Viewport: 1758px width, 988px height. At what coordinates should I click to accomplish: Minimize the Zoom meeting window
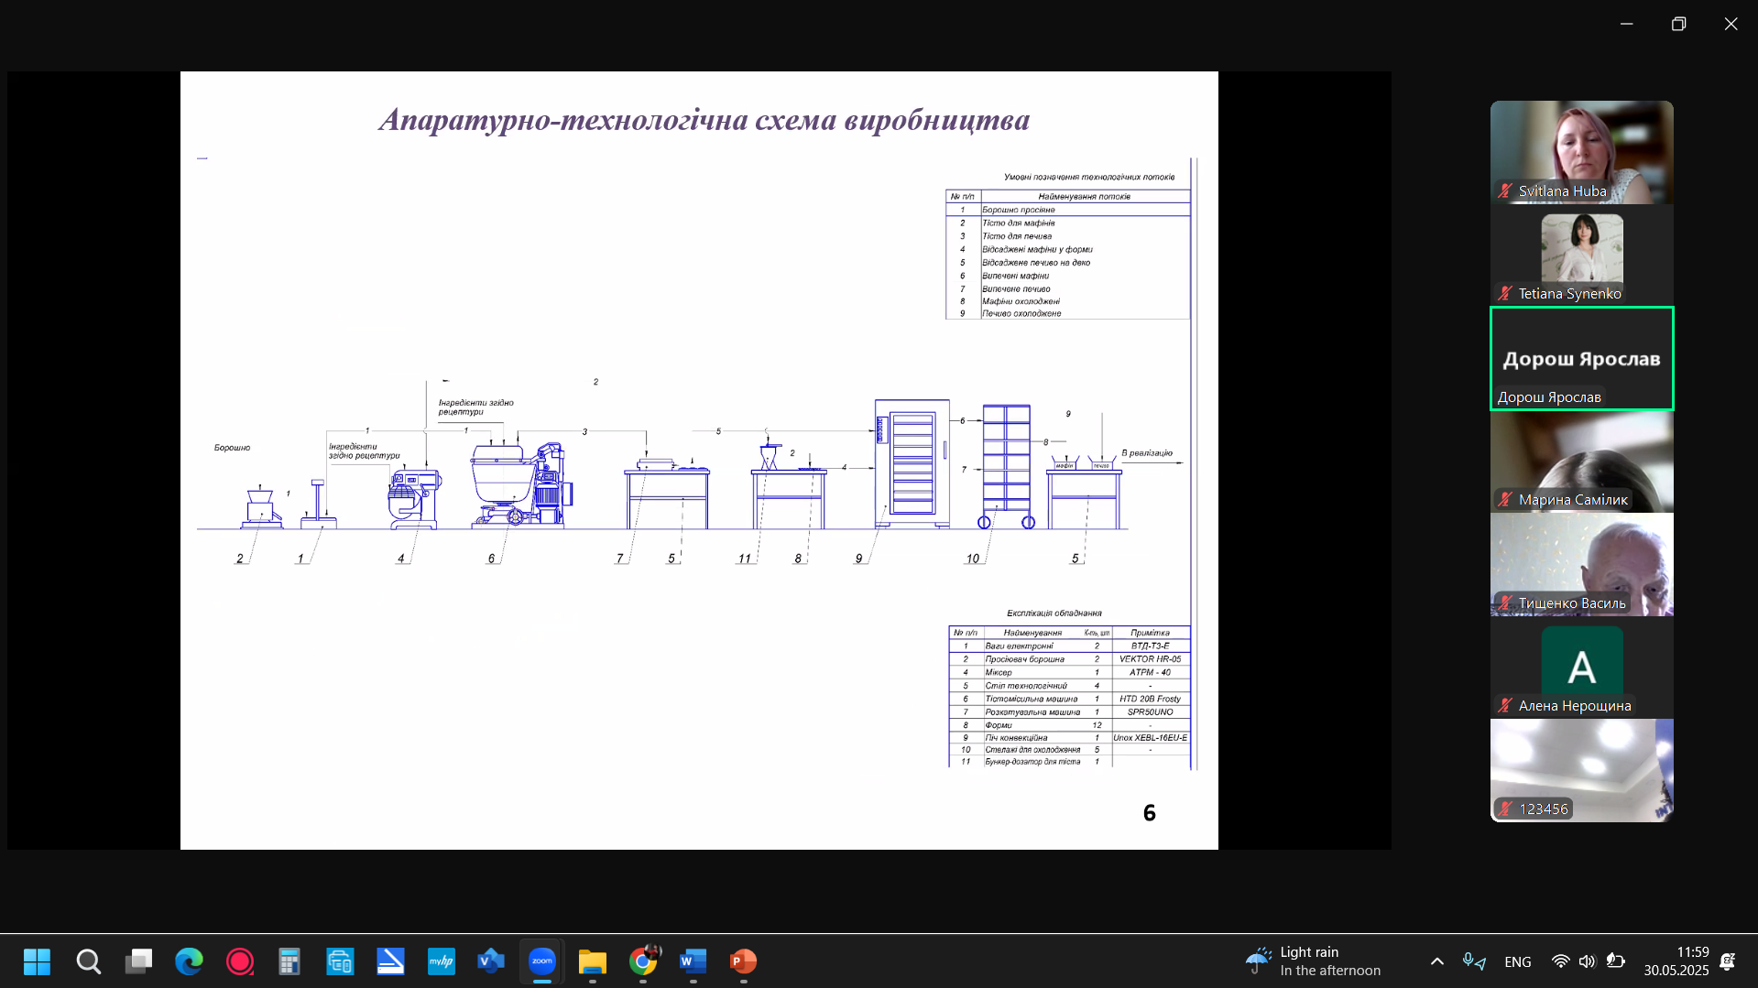1627,24
